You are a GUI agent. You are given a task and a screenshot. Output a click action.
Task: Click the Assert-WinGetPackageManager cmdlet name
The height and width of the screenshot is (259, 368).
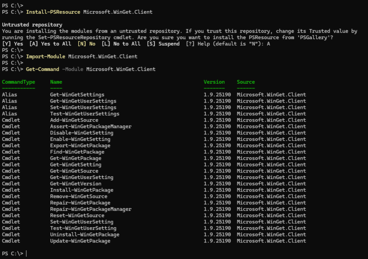pos(91,127)
